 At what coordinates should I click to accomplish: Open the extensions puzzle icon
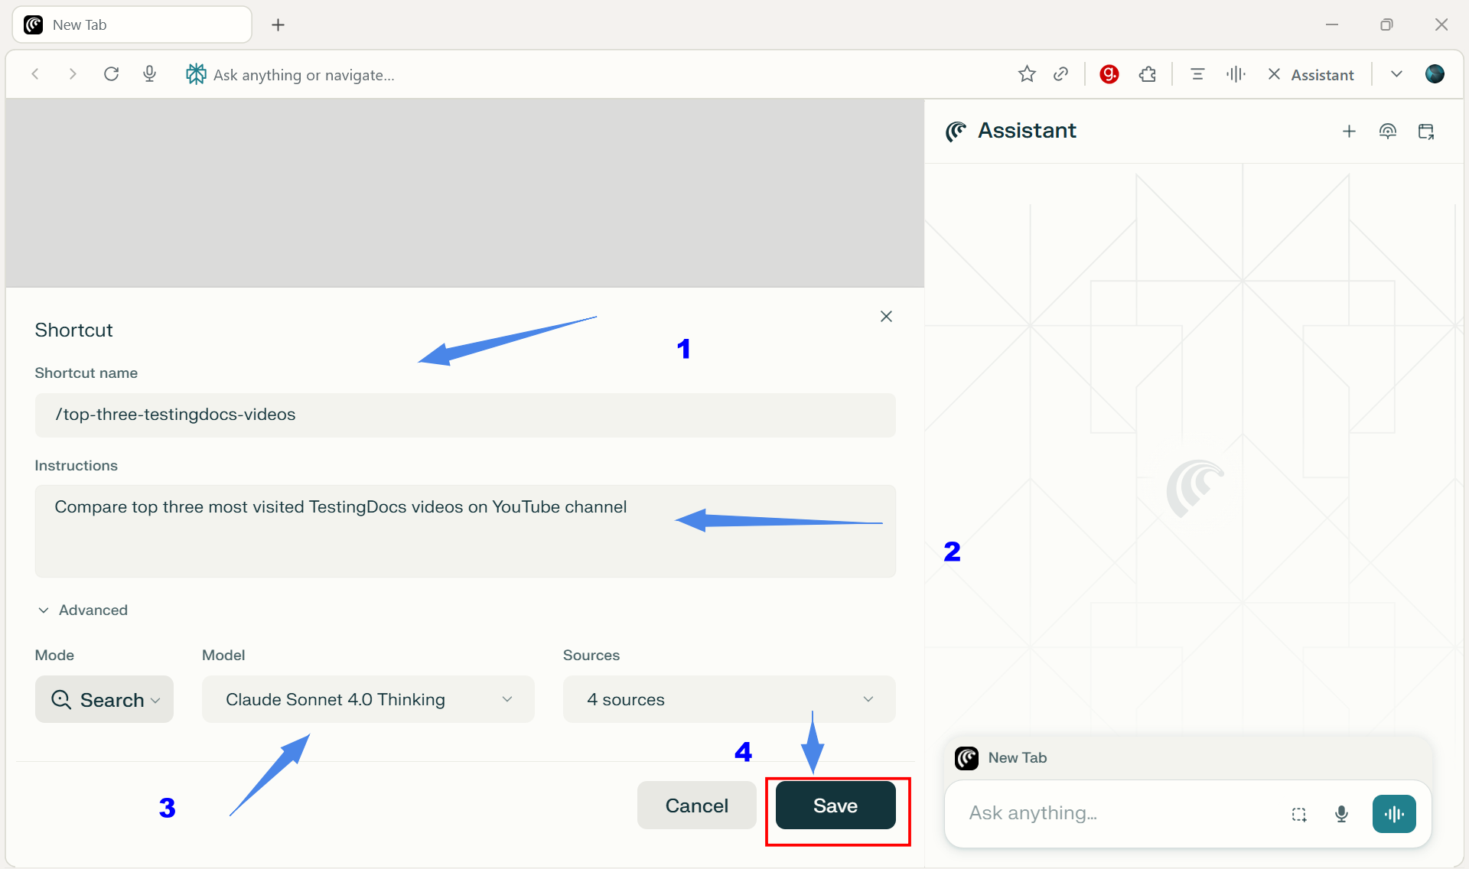pyautogui.click(x=1147, y=74)
